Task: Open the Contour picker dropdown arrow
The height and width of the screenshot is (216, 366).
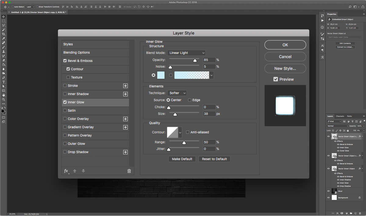Action: pyautogui.click(x=180, y=132)
